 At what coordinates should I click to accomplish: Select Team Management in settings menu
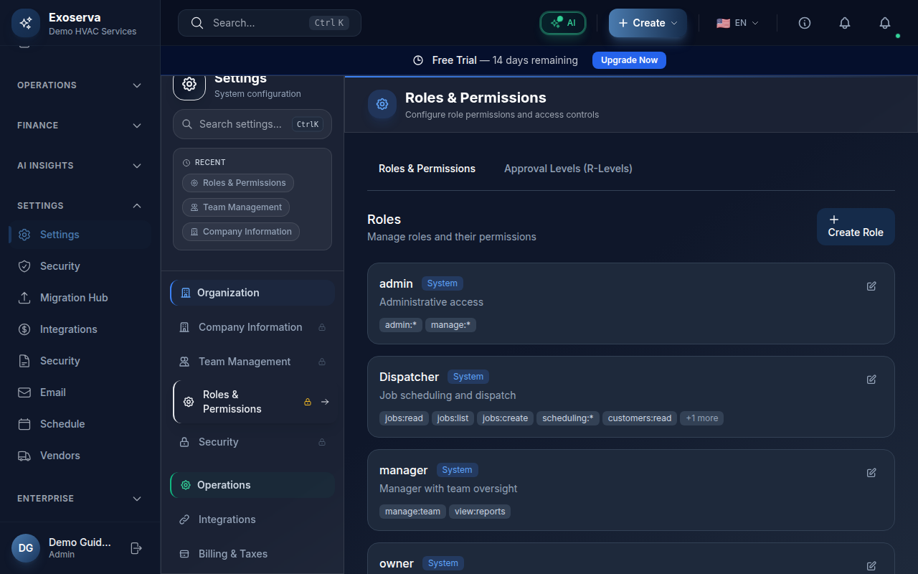(x=244, y=362)
